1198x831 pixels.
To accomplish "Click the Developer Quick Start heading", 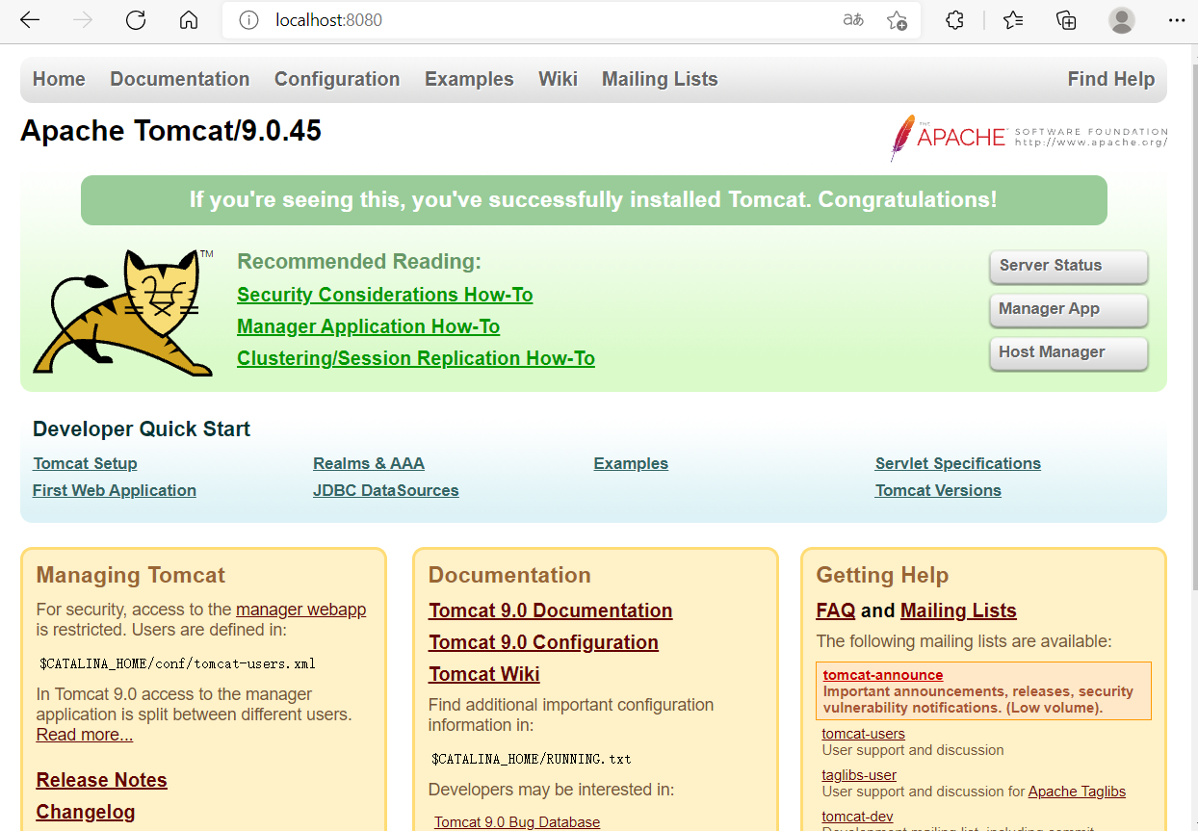I will [142, 429].
